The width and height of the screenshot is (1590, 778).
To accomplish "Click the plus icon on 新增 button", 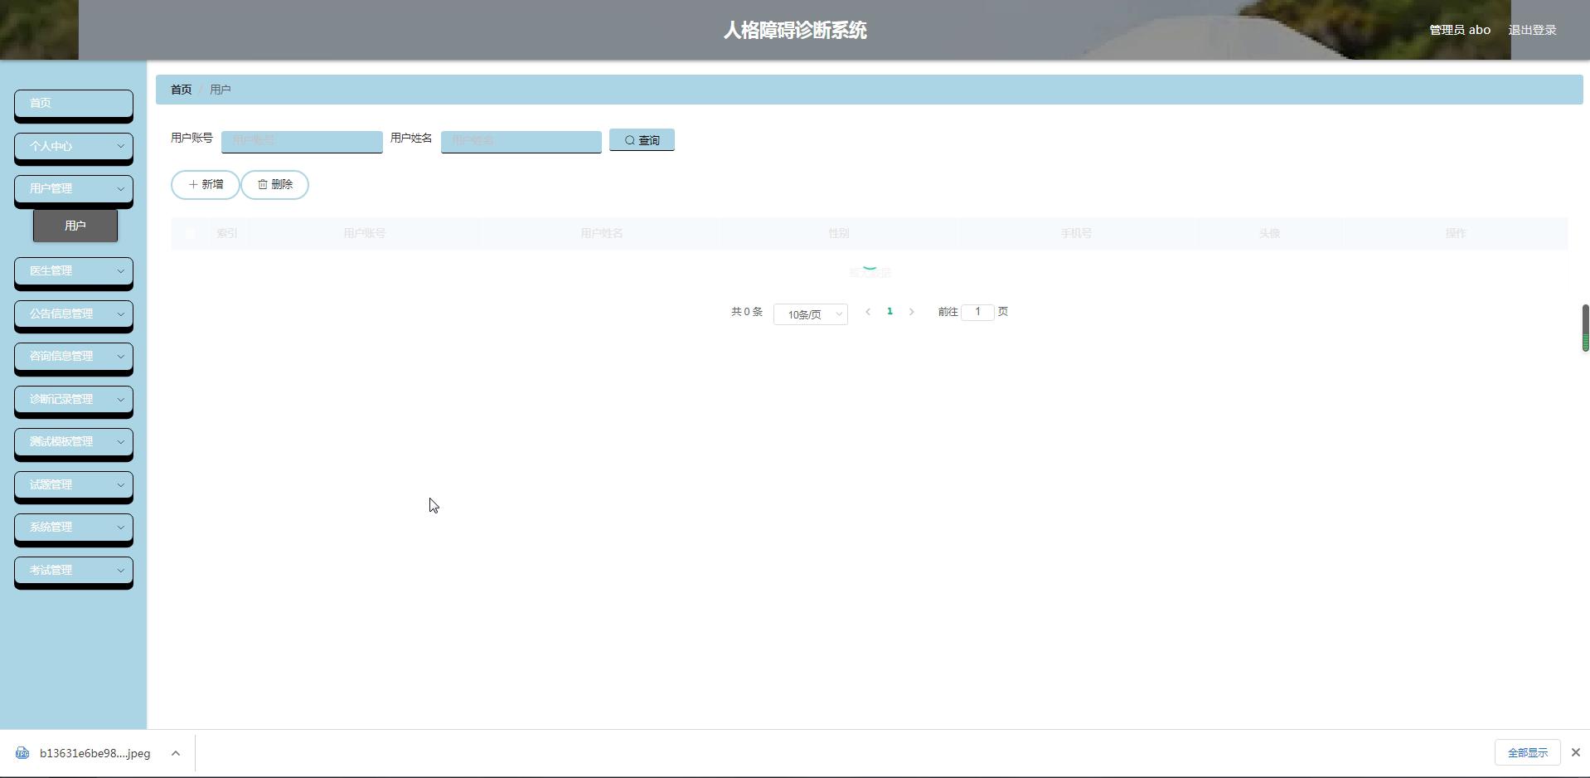I will point(193,185).
